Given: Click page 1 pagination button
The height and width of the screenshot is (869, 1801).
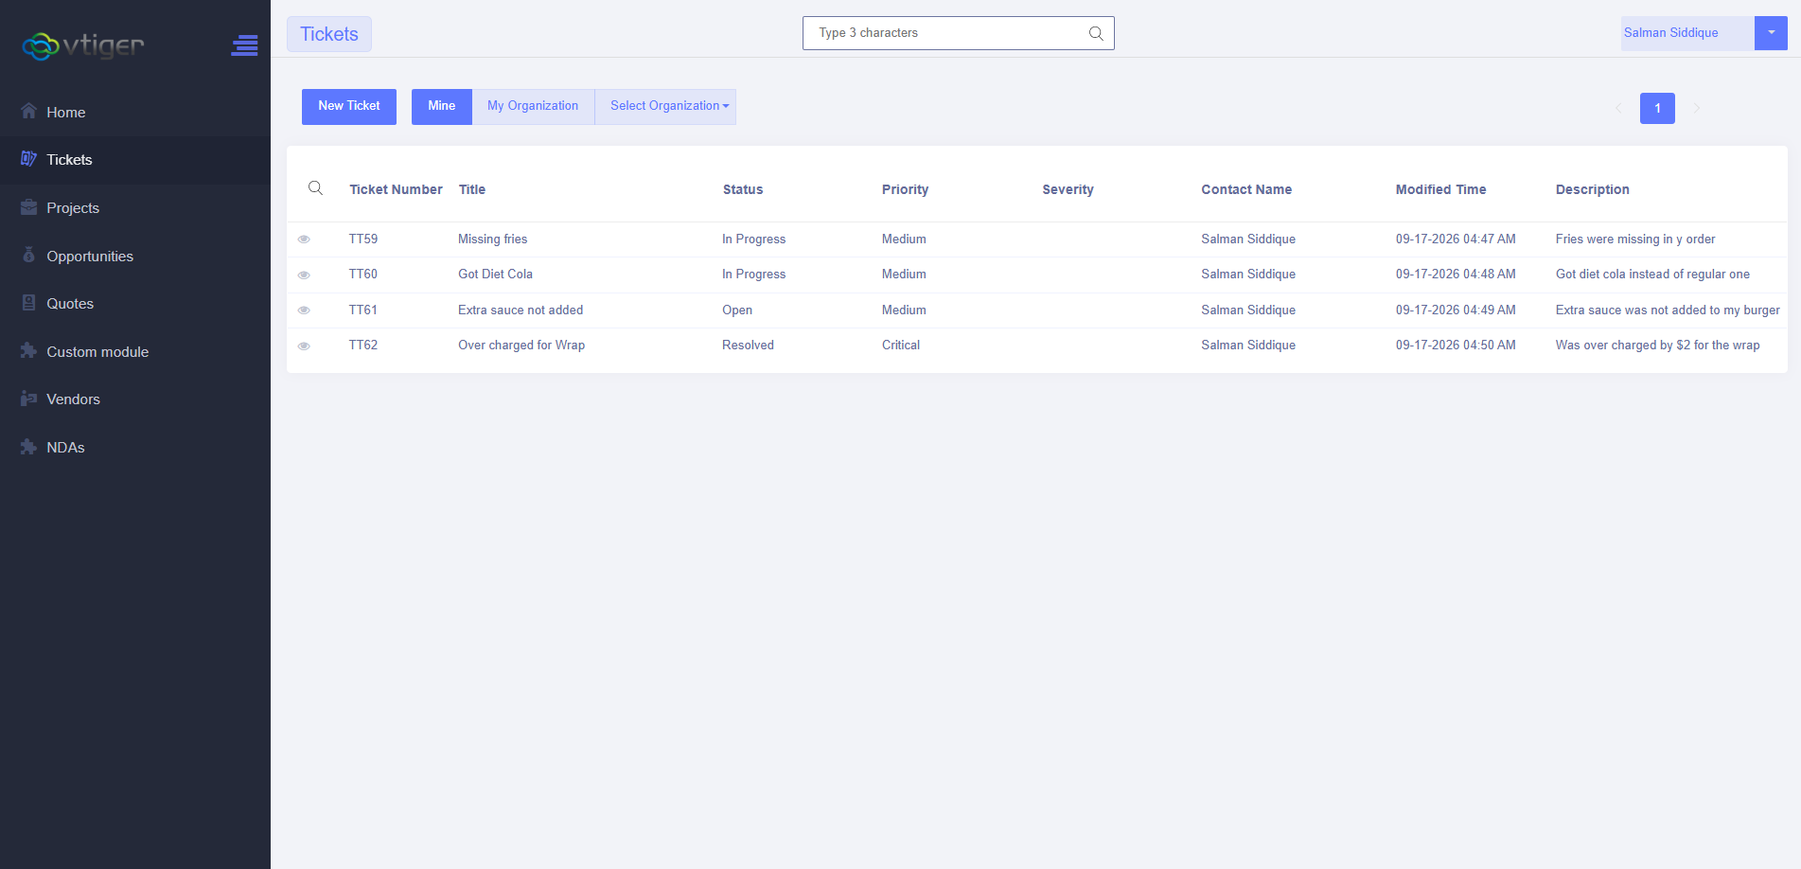Looking at the screenshot, I should click(x=1657, y=108).
